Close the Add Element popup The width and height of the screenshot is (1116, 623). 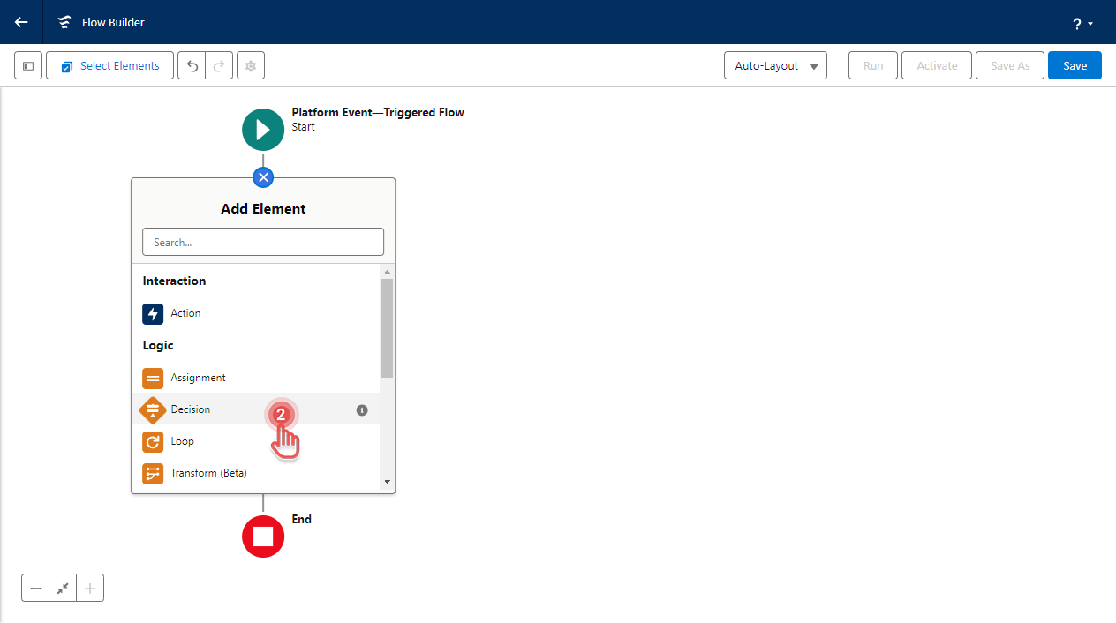point(262,176)
